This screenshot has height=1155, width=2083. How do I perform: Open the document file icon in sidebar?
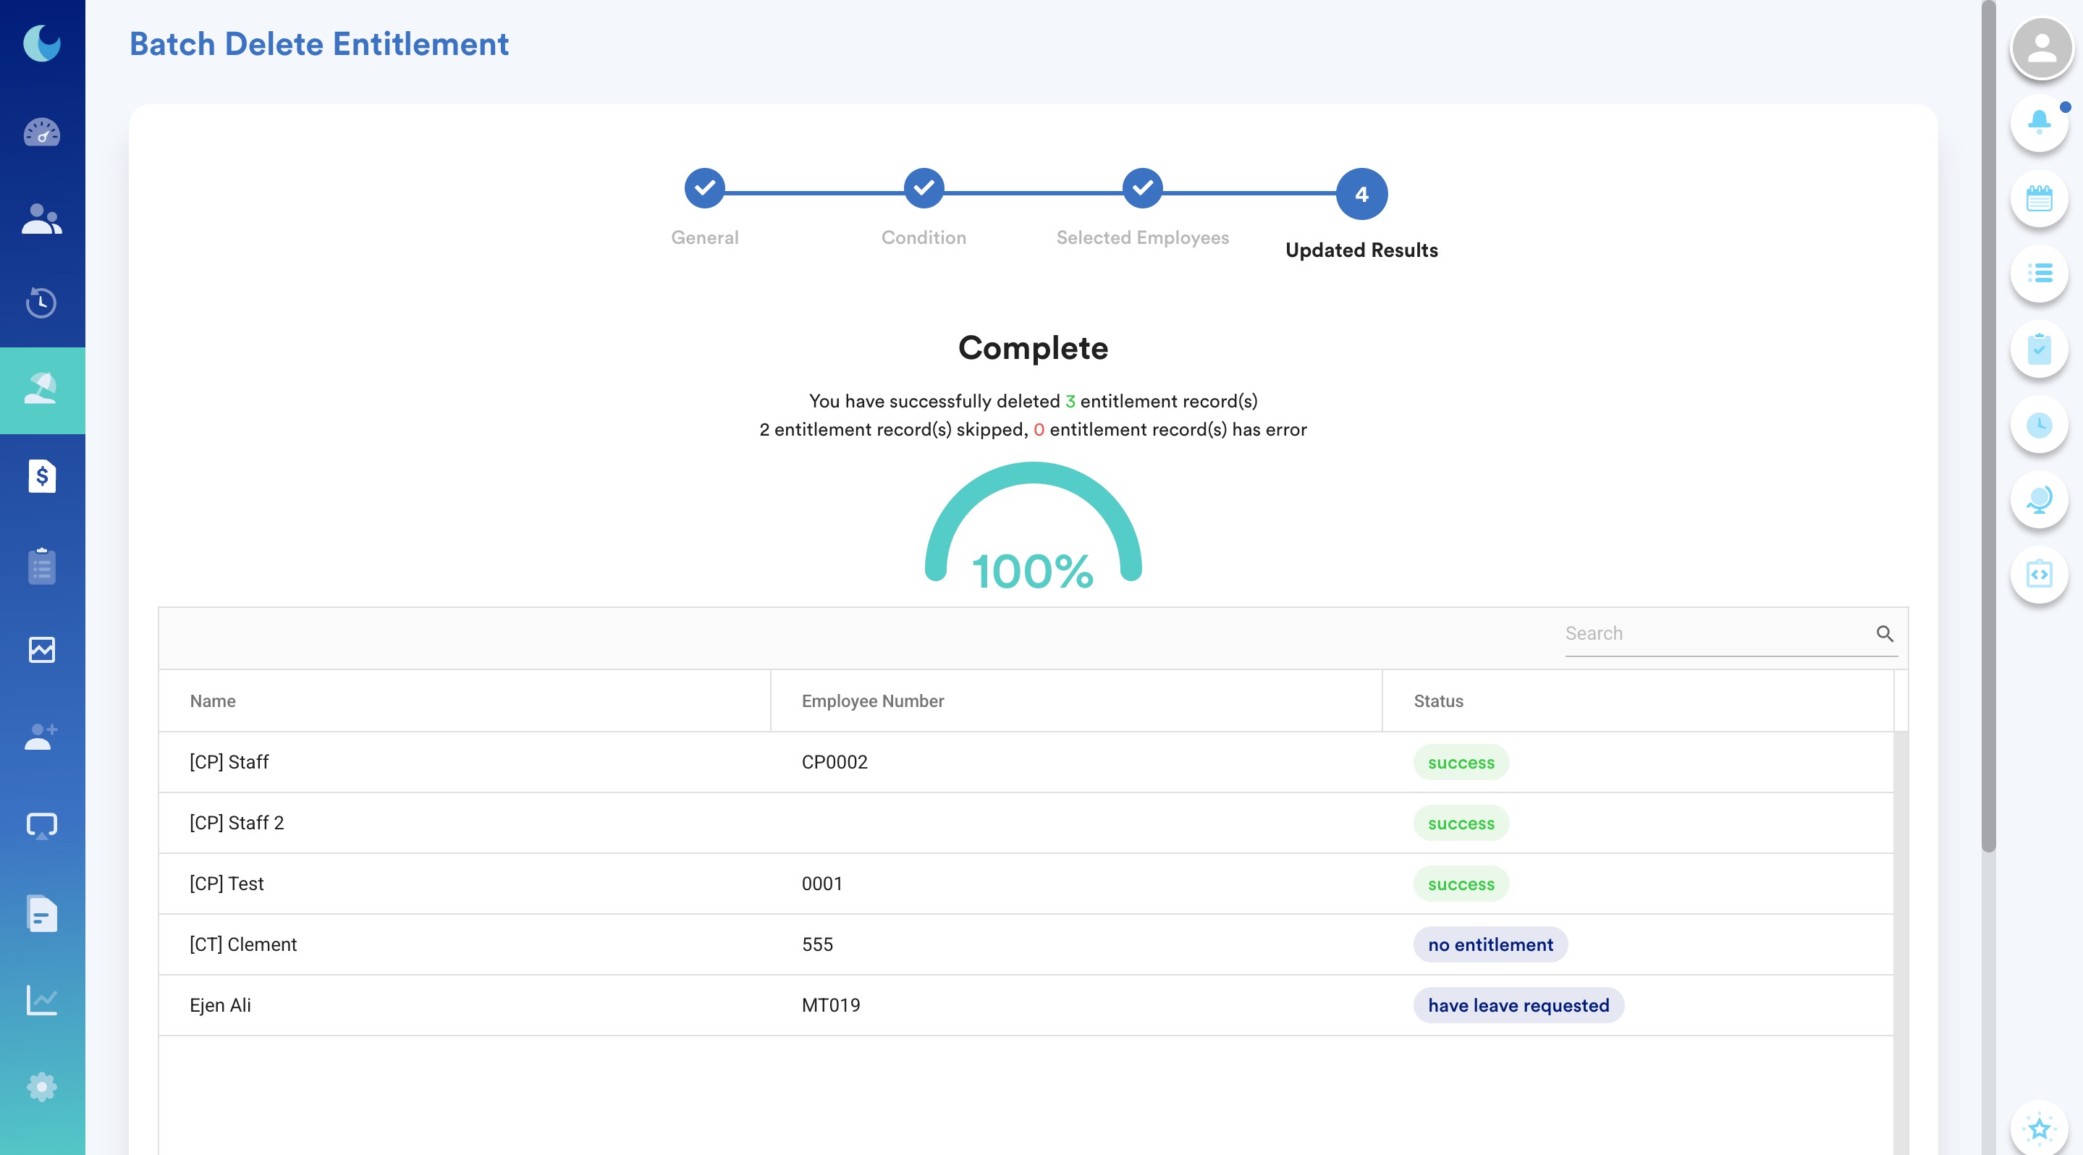click(41, 914)
